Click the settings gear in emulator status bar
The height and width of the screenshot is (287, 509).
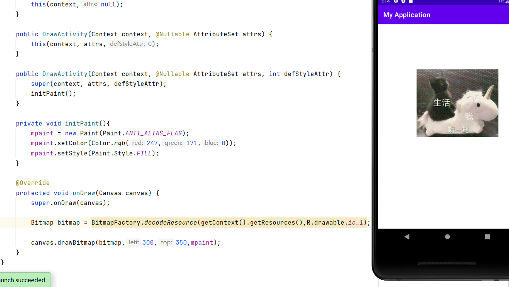click(x=395, y=3)
